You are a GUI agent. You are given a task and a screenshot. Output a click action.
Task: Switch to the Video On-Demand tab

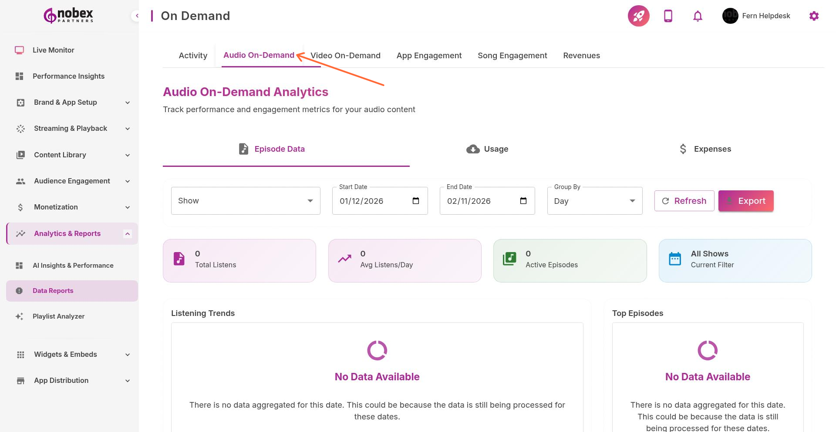click(x=346, y=55)
